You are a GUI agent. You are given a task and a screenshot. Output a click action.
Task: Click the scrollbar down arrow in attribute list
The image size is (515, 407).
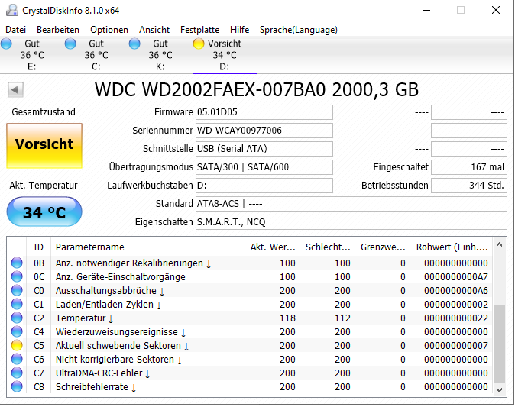pos(499,389)
